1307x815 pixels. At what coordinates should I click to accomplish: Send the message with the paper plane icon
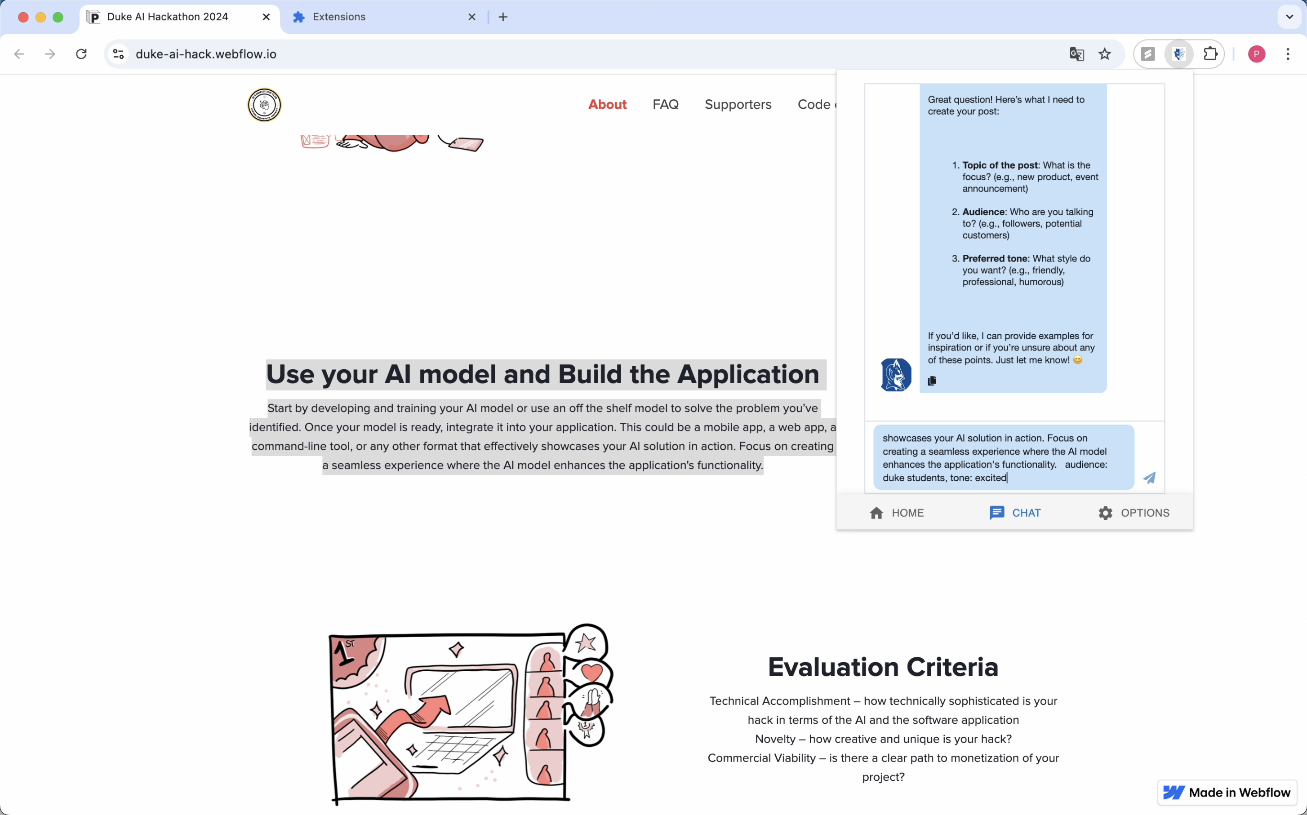(1150, 478)
